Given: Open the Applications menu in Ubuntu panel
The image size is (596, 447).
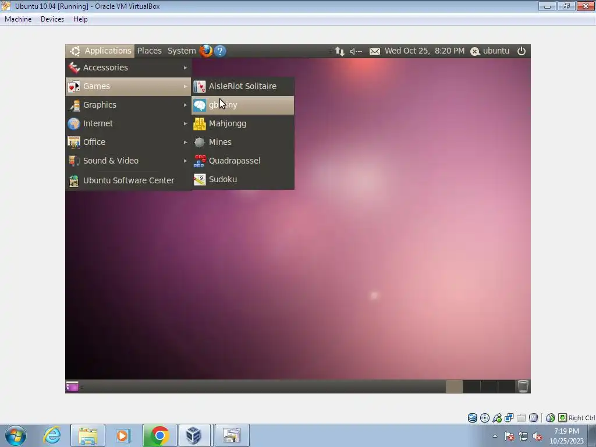Looking at the screenshot, I should [100, 51].
